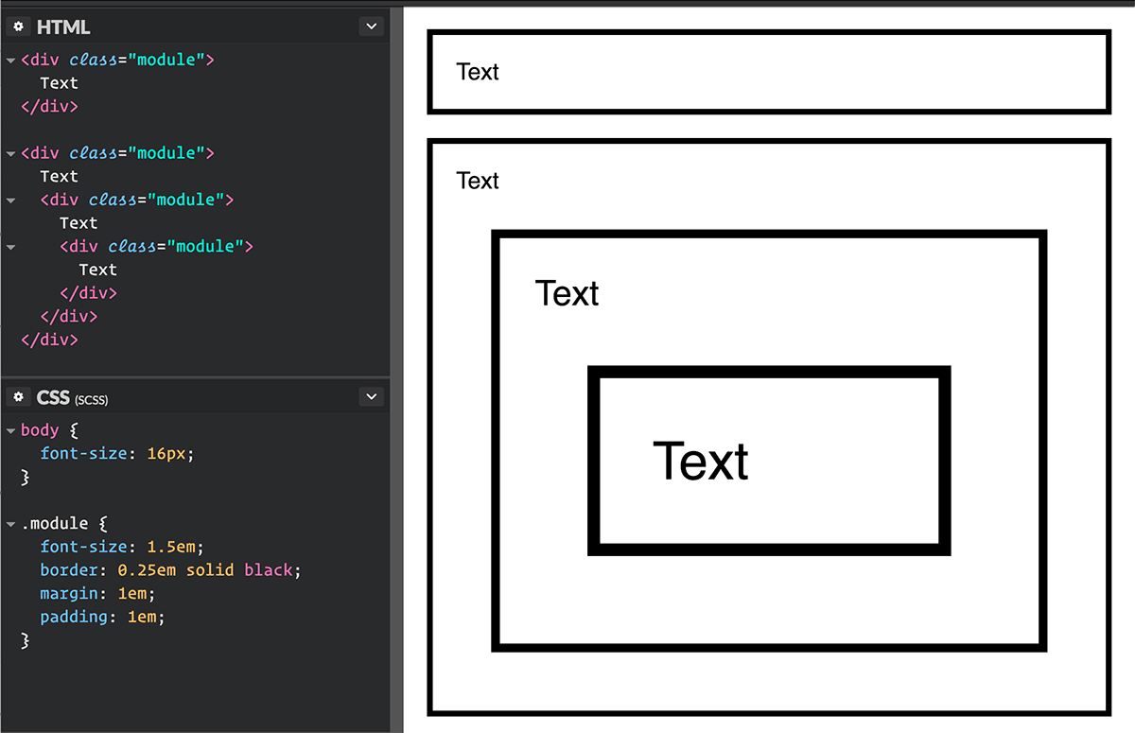The height and width of the screenshot is (733, 1135).
Task: Collapse the innermost nested module div fold arrow
Action: 10,247
